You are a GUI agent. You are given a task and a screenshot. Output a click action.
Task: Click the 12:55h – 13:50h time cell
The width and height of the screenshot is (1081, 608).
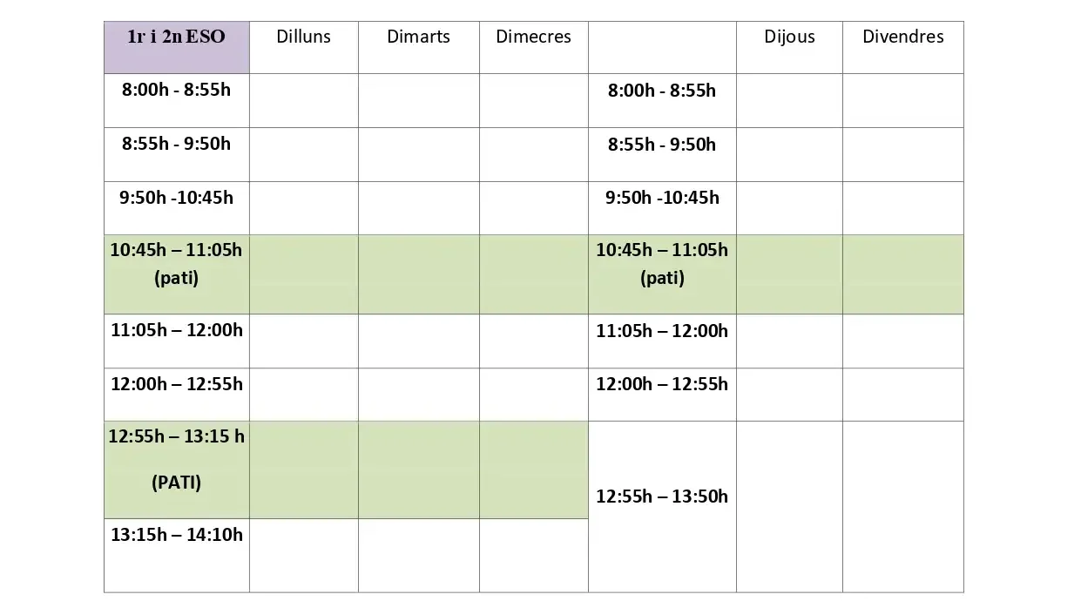pyautogui.click(x=662, y=507)
